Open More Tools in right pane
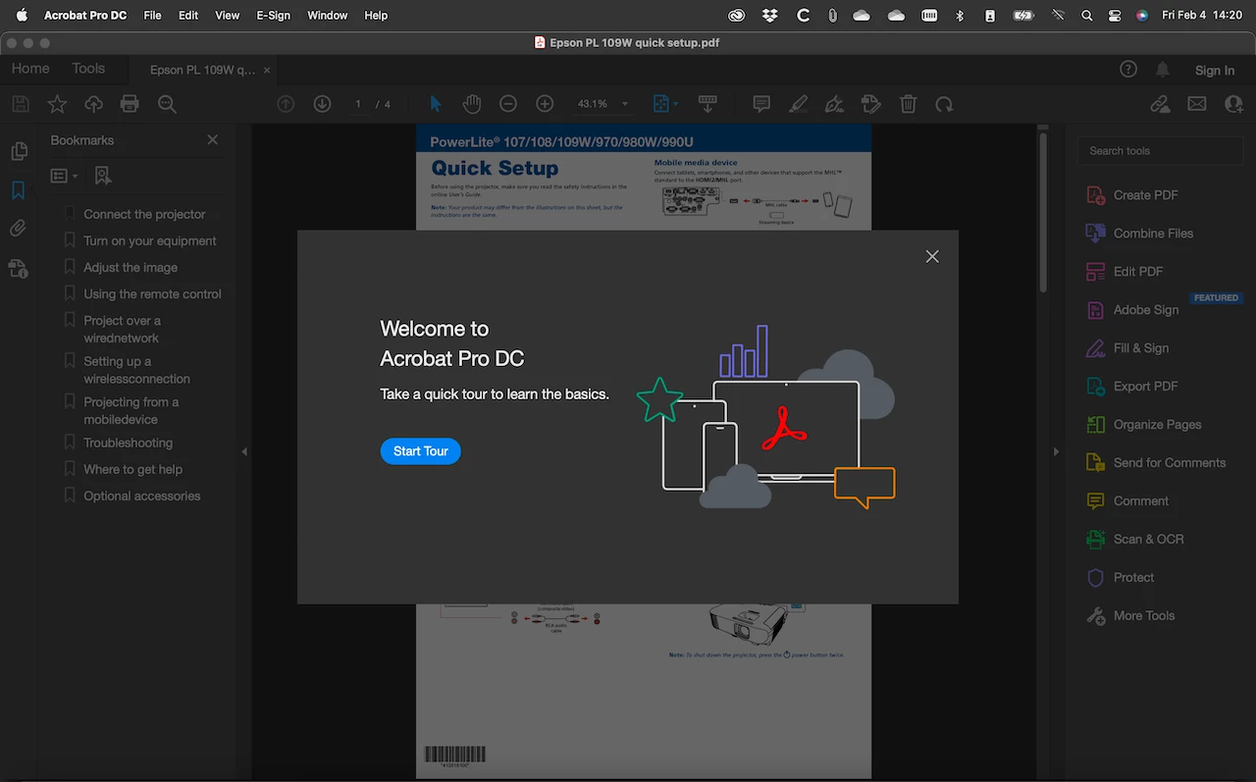The height and width of the screenshot is (782, 1256). 1143,616
